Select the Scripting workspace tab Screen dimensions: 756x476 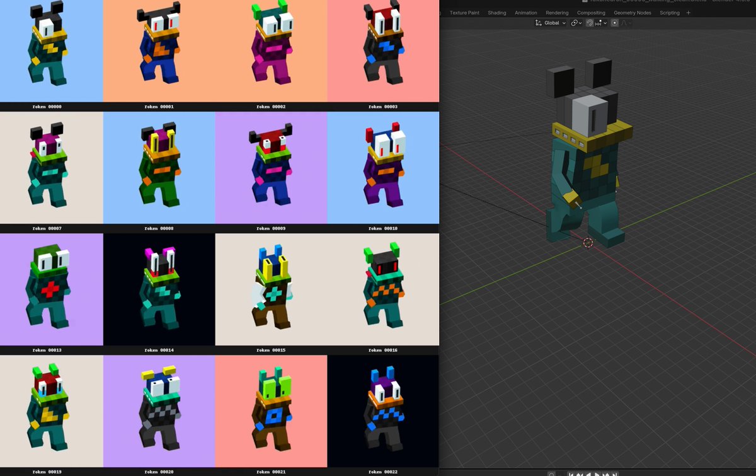[x=670, y=13]
